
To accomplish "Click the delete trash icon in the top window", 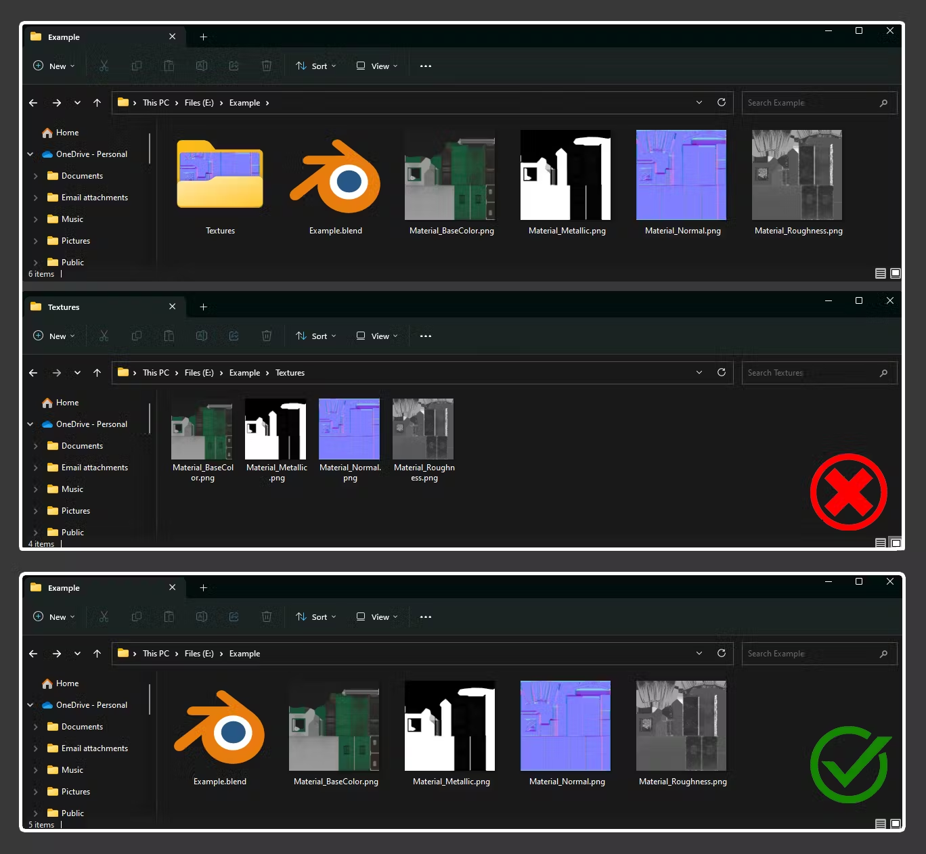I will 267,66.
